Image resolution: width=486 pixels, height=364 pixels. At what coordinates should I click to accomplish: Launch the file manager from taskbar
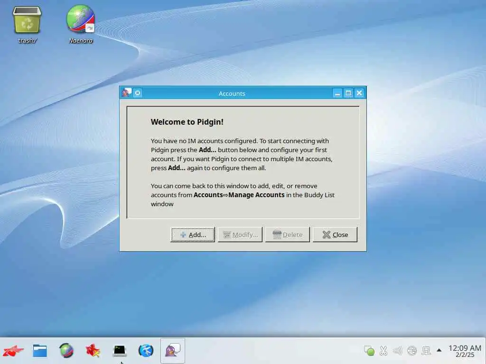click(40, 351)
